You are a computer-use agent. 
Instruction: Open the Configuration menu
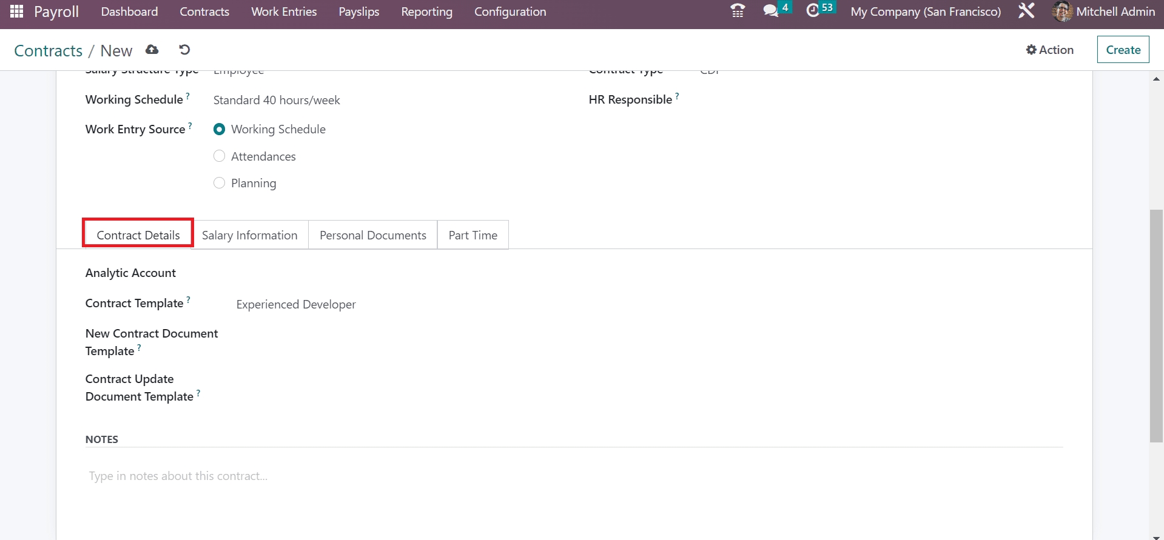point(510,12)
